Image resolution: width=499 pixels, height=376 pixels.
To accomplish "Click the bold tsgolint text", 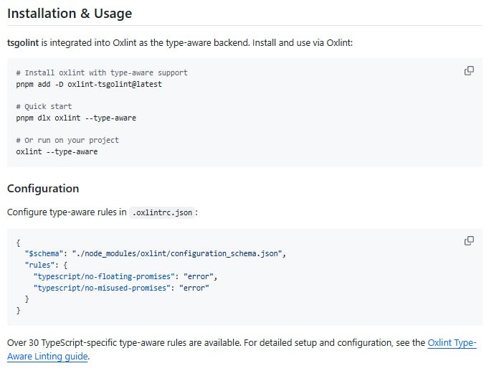I will (x=22, y=43).
